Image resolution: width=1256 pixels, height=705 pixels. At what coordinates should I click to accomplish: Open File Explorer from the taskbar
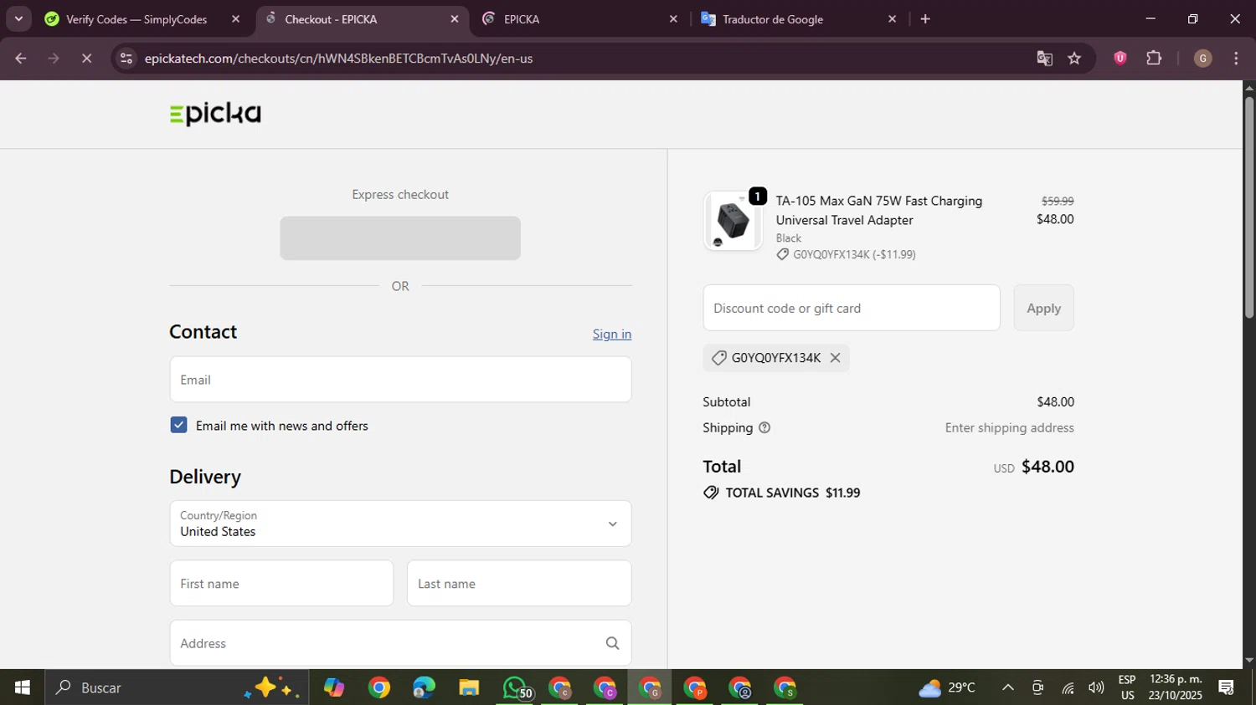click(x=469, y=687)
